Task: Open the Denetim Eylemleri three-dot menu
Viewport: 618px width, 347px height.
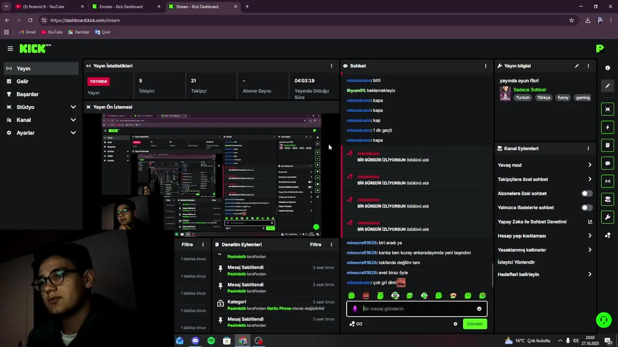Action: pyautogui.click(x=331, y=245)
